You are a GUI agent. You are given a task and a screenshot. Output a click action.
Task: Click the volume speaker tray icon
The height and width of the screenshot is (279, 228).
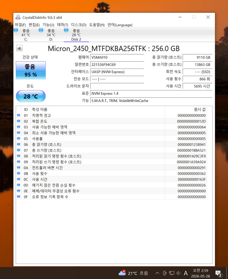[179, 273]
